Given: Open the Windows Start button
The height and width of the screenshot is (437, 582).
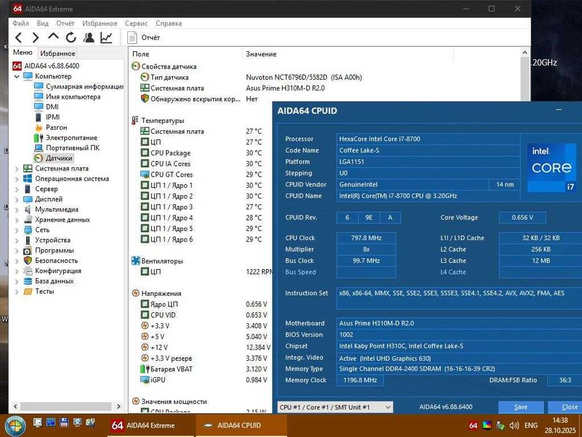Looking at the screenshot, I should pyautogui.click(x=14, y=426).
